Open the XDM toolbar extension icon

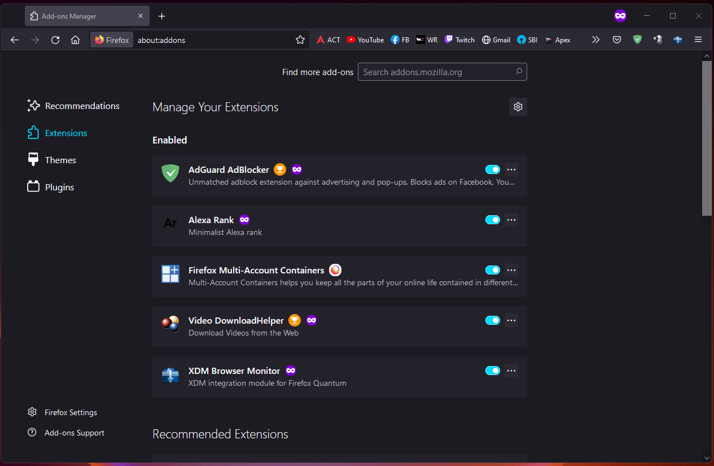[x=678, y=40]
